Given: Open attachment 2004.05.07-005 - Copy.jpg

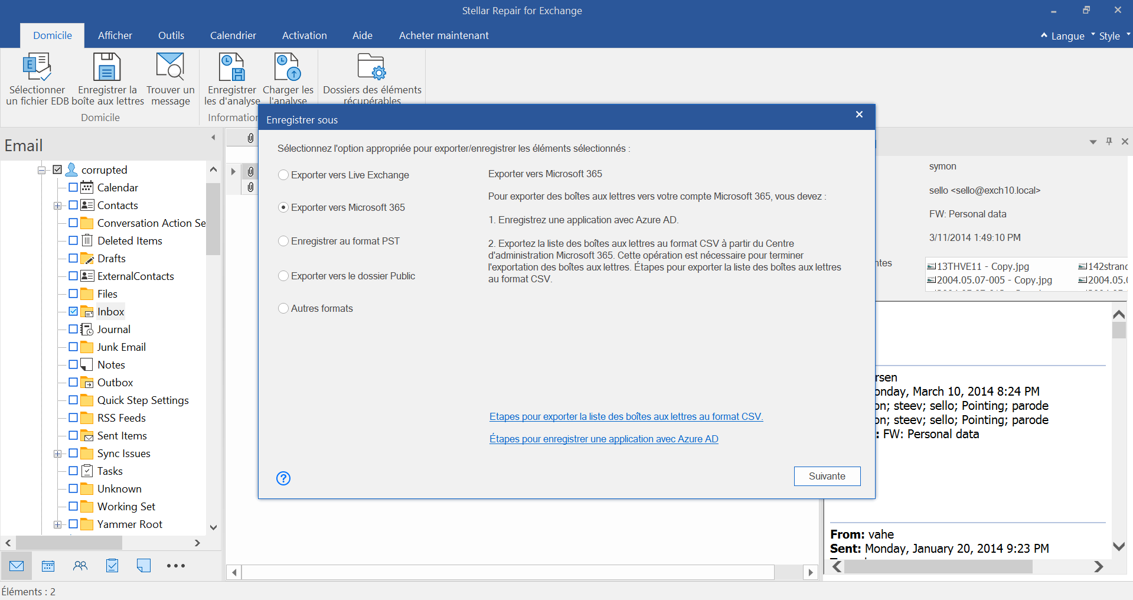Looking at the screenshot, I should click(990, 280).
